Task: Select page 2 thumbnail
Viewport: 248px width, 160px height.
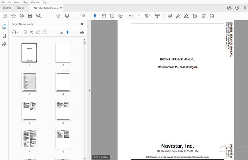Action: [x=63, y=53]
